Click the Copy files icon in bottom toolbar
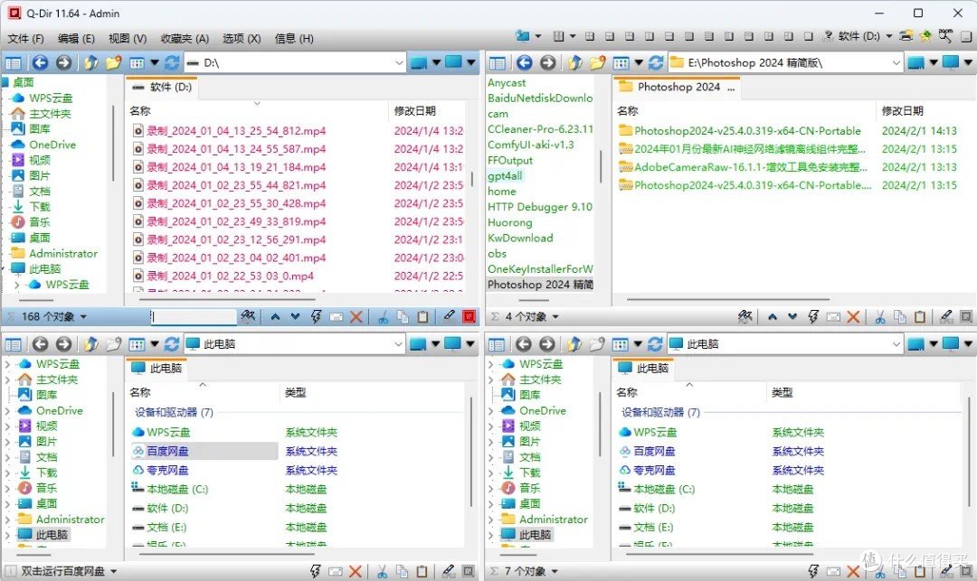The height and width of the screenshot is (581, 977). pos(403,317)
